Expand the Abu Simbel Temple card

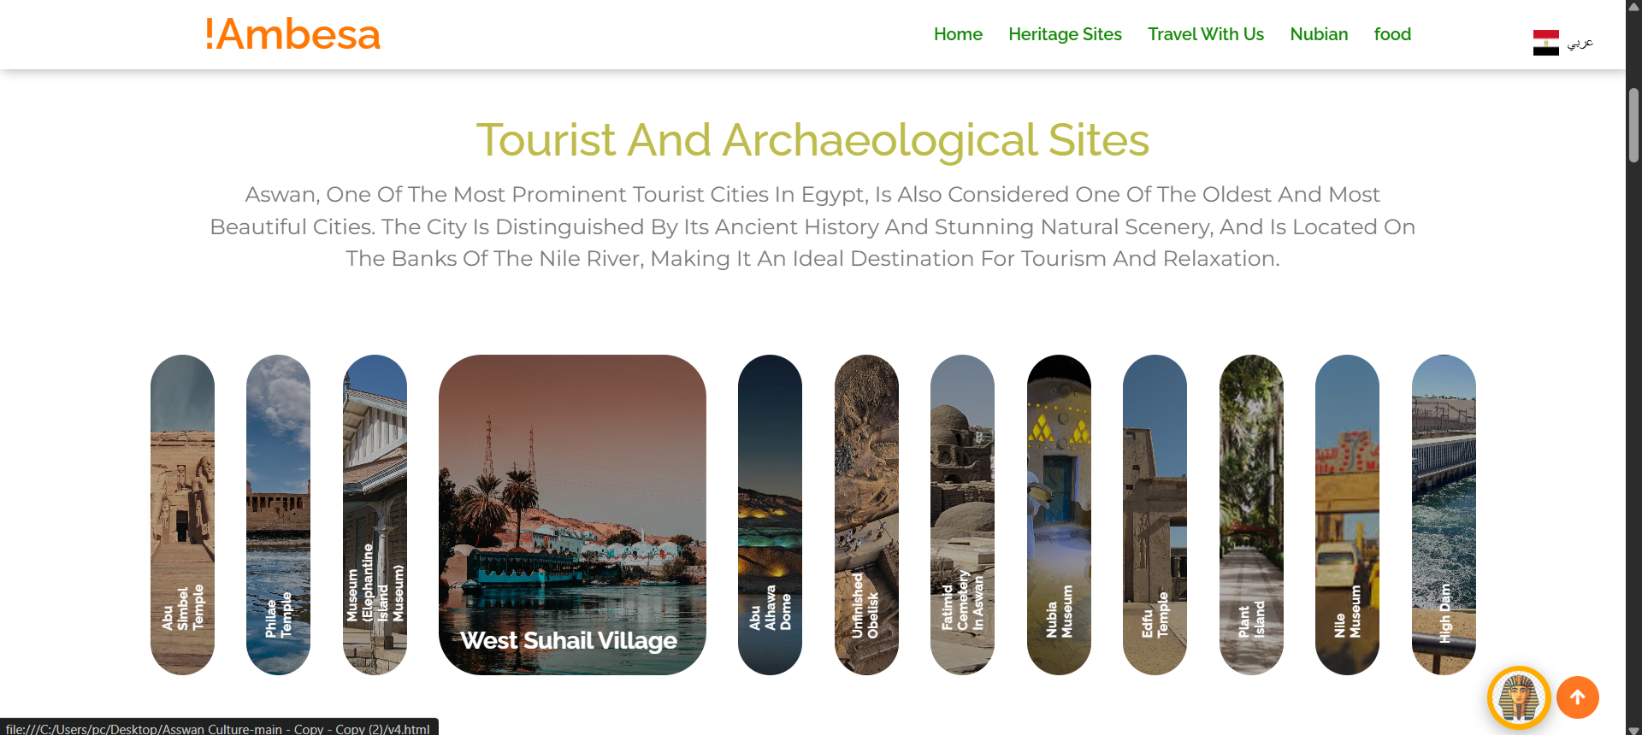pyautogui.click(x=182, y=514)
